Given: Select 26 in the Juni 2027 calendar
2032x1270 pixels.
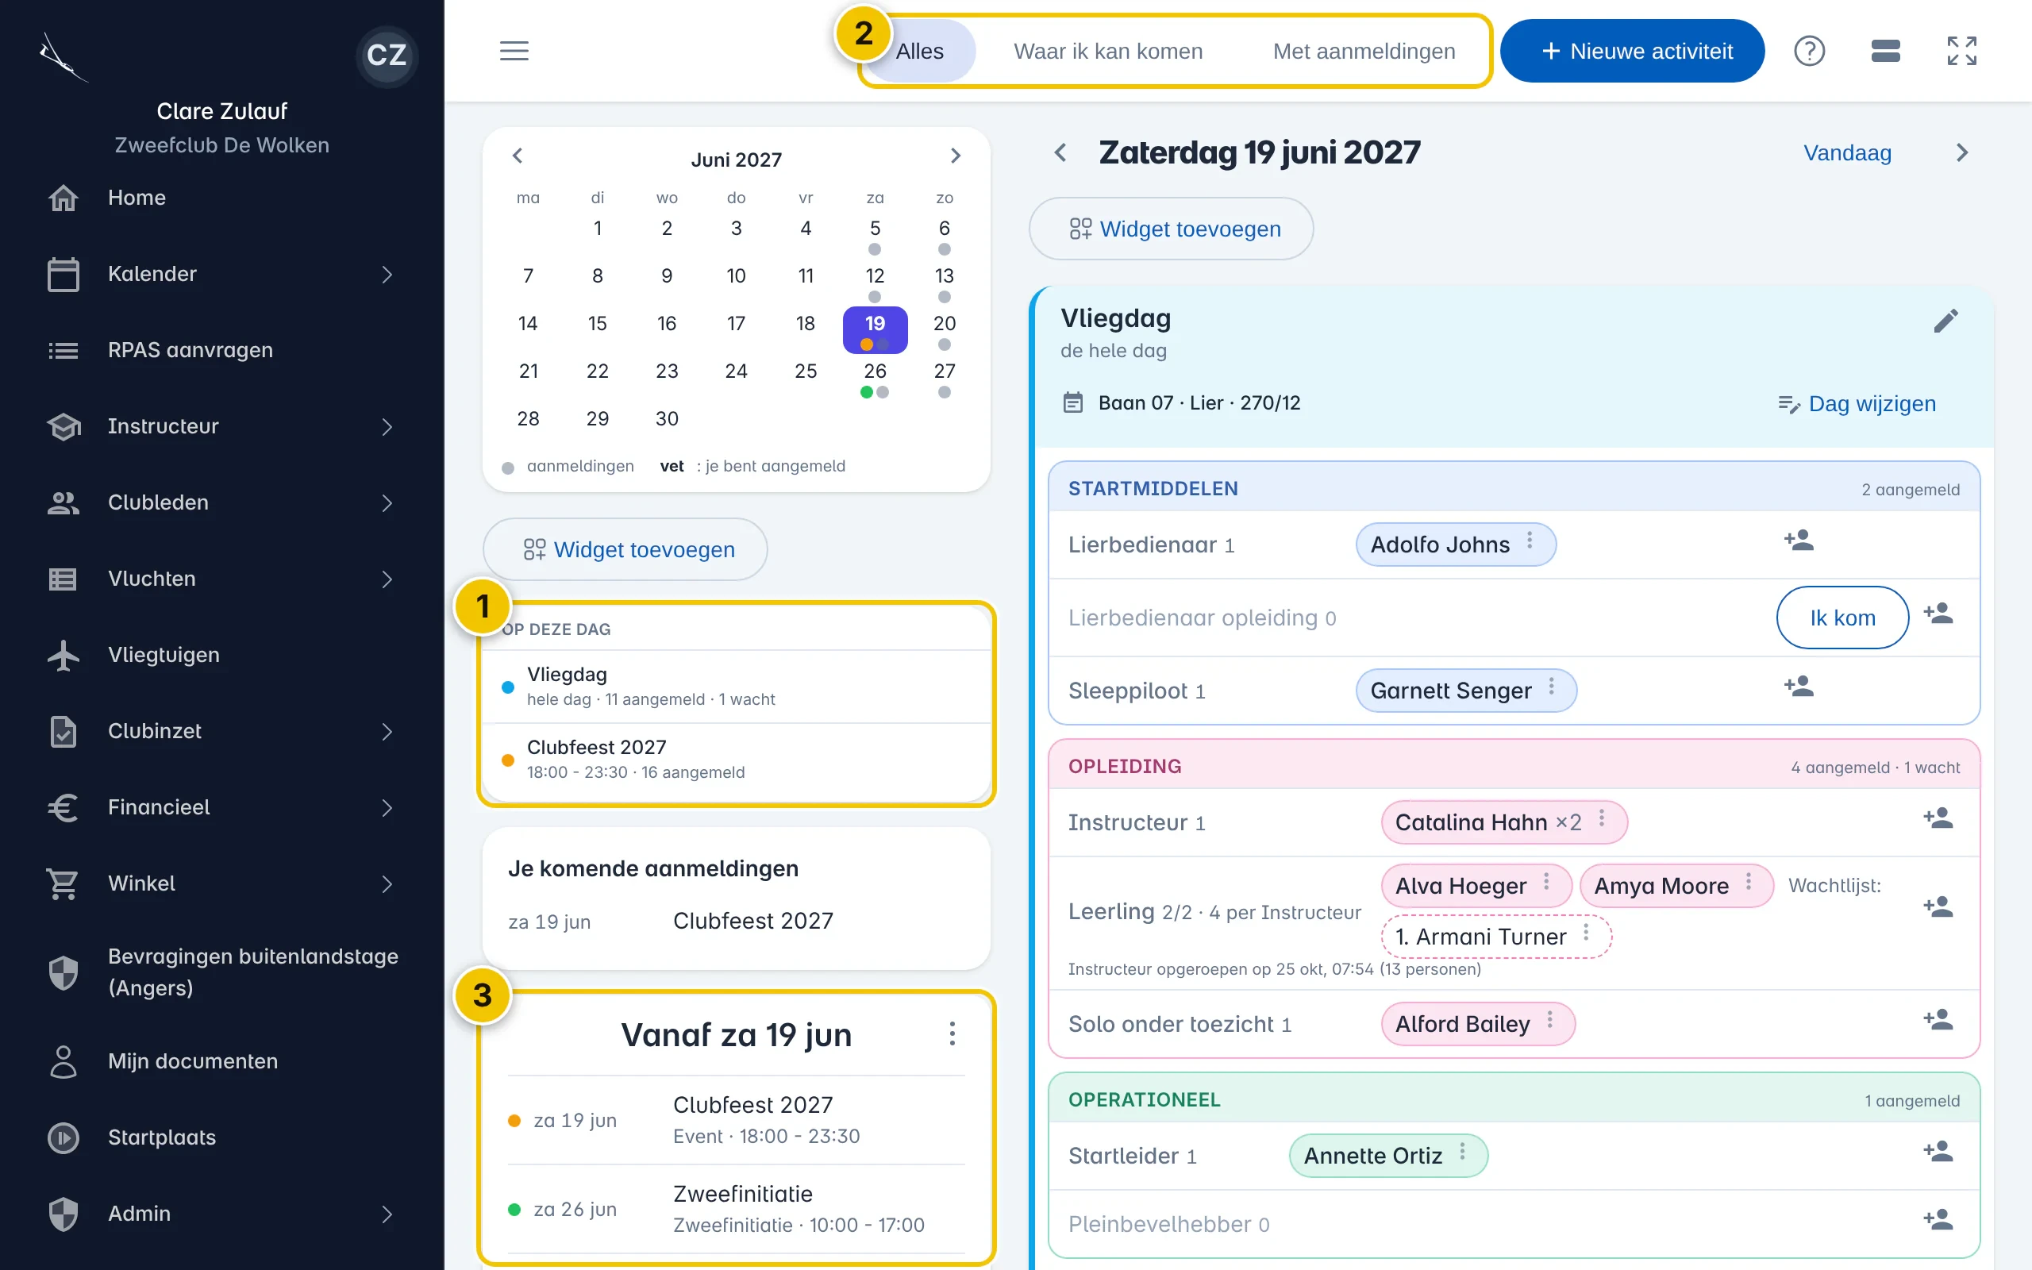Looking at the screenshot, I should coord(874,377).
